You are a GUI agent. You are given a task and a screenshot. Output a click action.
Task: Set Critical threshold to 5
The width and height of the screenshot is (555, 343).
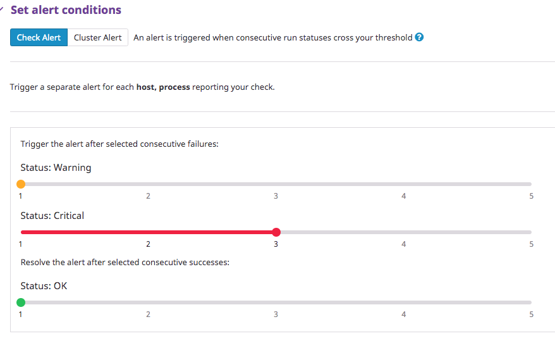[531, 232]
